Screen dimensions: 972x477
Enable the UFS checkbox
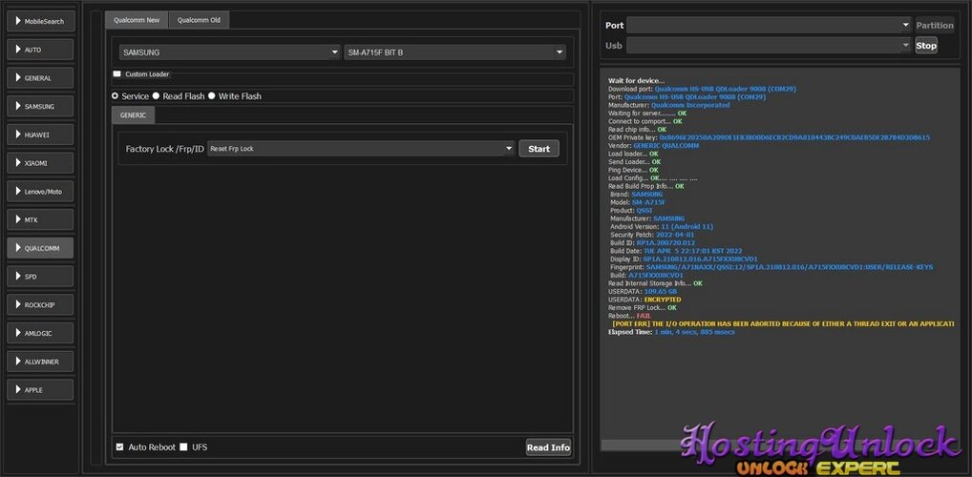(183, 446)
